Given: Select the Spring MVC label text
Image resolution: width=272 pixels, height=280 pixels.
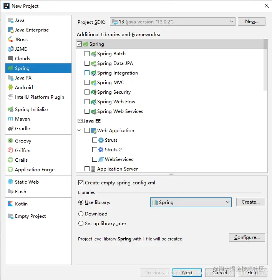Looking at the screenshot, I should pyautogui.click(x=111, y=83).
